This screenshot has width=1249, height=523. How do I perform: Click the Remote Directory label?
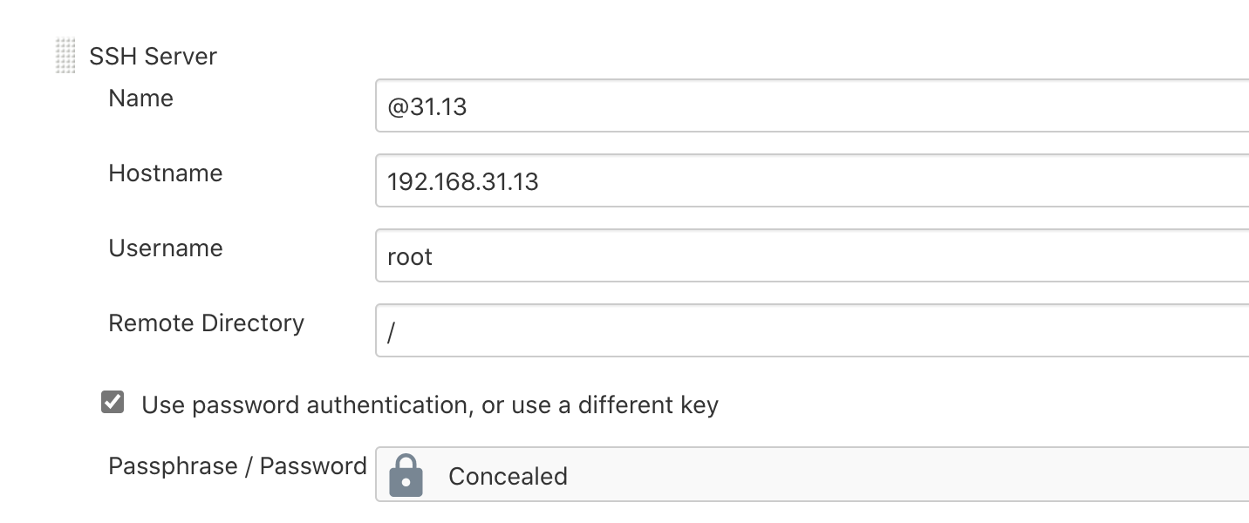coord(206,323)
